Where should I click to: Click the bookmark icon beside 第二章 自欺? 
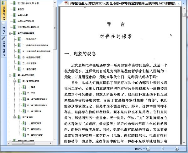[x=19, y=117]
